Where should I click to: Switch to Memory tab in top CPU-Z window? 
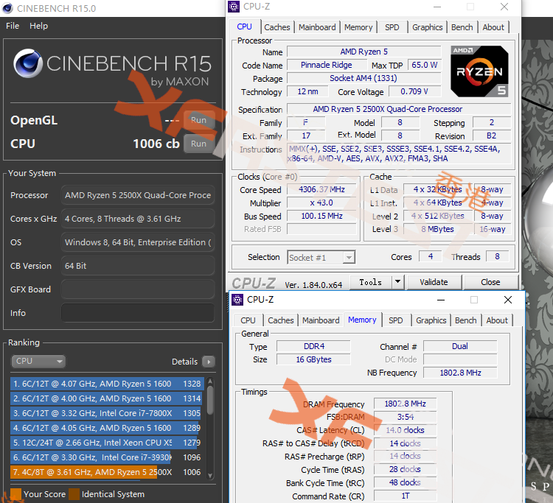coord(358,27)
